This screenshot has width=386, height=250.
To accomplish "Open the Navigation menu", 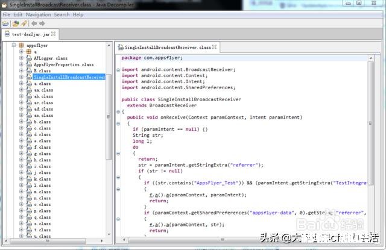I will (38, 14).
